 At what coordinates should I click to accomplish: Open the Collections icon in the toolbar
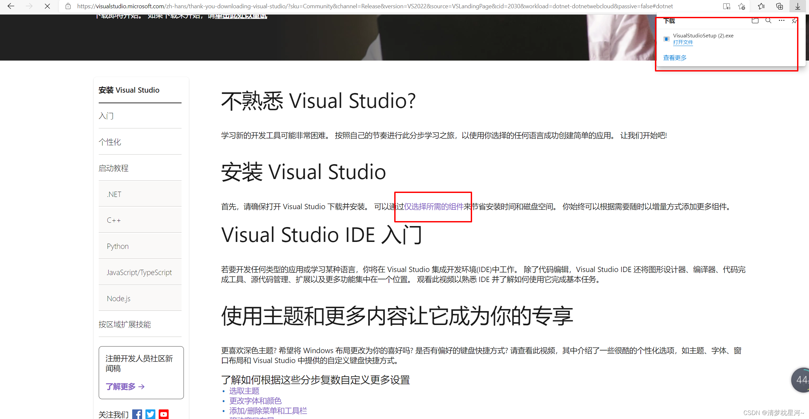click(780, 6)
